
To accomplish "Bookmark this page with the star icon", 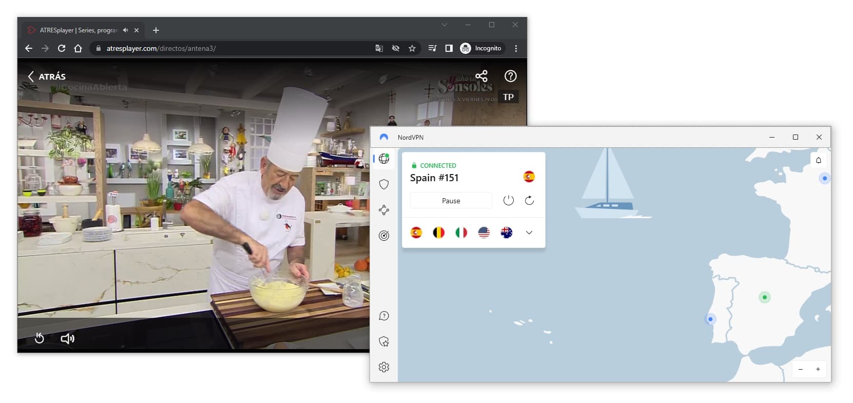I will pos(412,48).
